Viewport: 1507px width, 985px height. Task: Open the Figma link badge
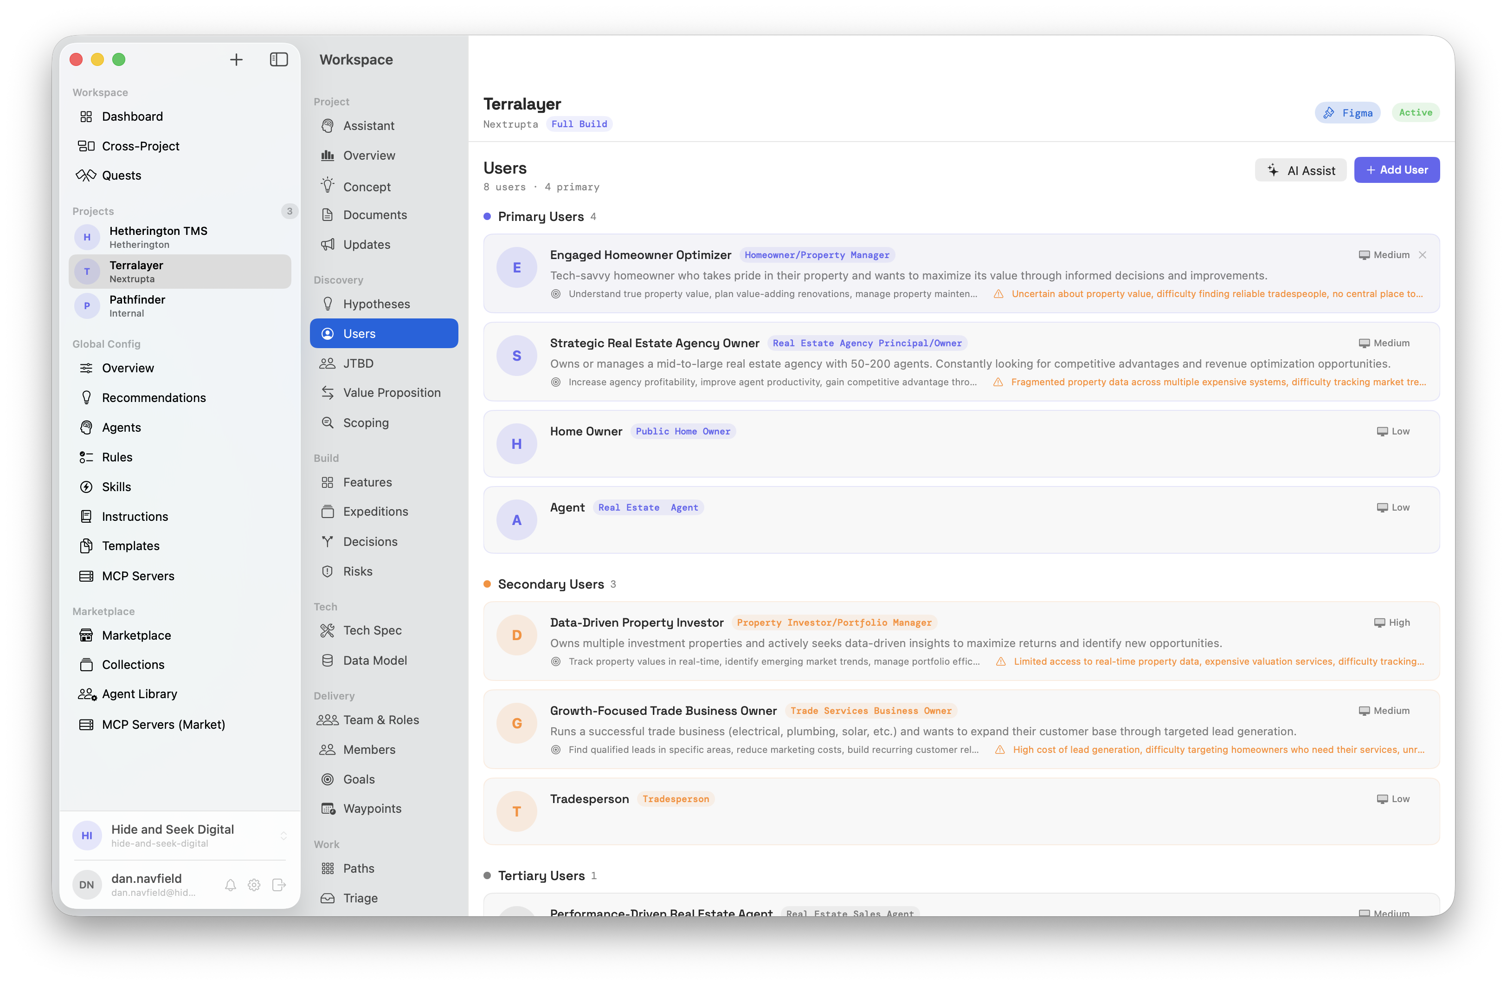click(x=1347, y=113)
